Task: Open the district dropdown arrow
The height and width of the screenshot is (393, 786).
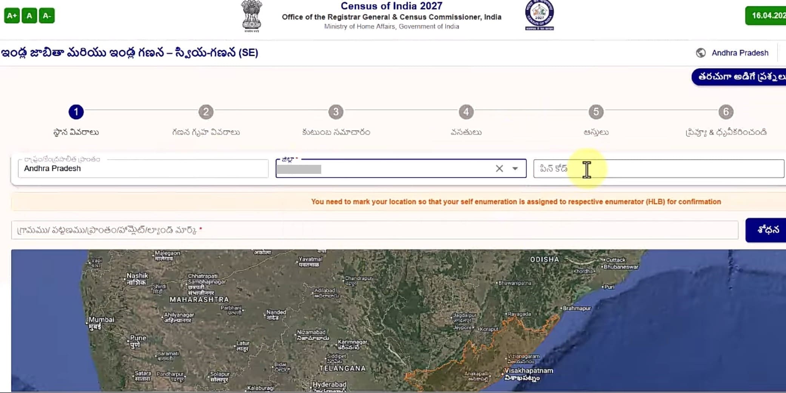Action: [x=514, y=169]
